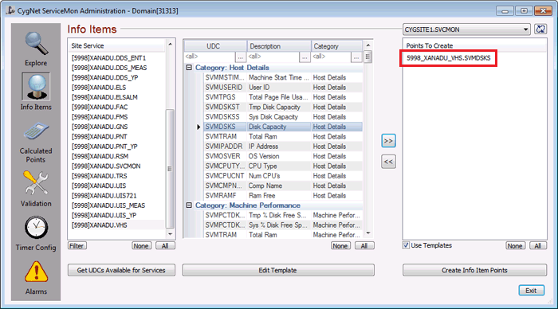Select the SVMUSERID User ID row
Image resolution: width=558 pixels, height=309 pixels.
click(283, 88)
